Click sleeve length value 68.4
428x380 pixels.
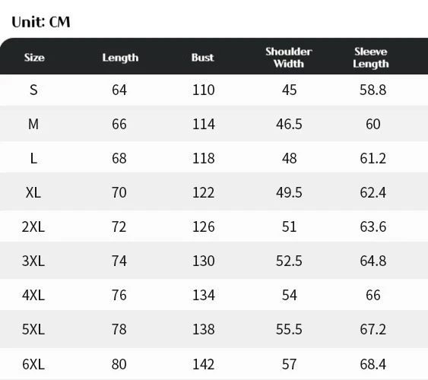373,364
